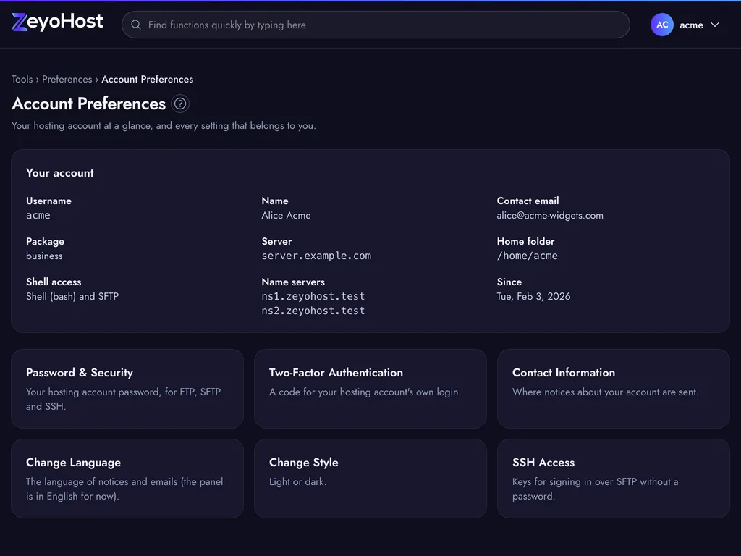Click the Server field label
Image resolution: width=741 pixels, height=556 pixels.
point(276,241)
